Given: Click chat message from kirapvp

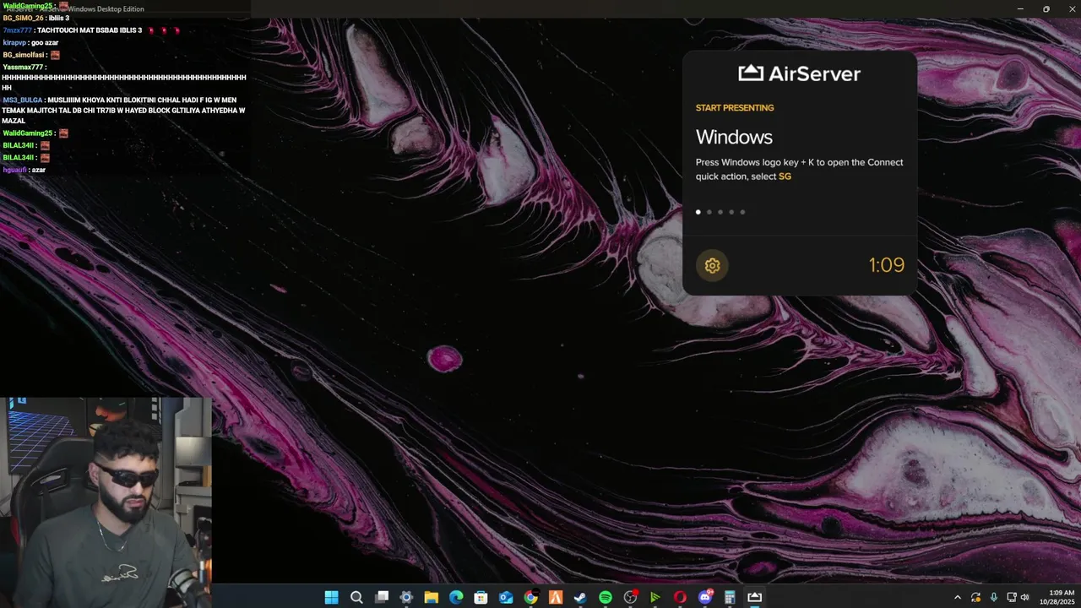Looking at the screenshot, I should tap(30, 42).
